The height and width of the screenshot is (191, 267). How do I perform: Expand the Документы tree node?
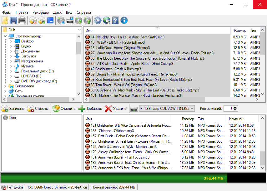coord(11,51)
